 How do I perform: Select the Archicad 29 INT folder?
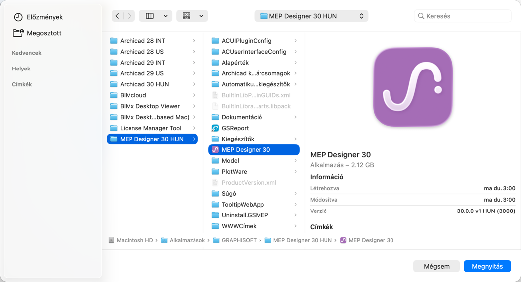(x=152, y=63)
